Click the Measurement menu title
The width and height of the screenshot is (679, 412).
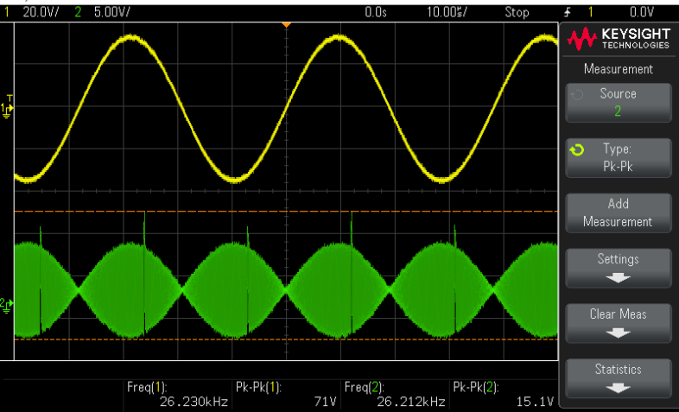(618, 69)
